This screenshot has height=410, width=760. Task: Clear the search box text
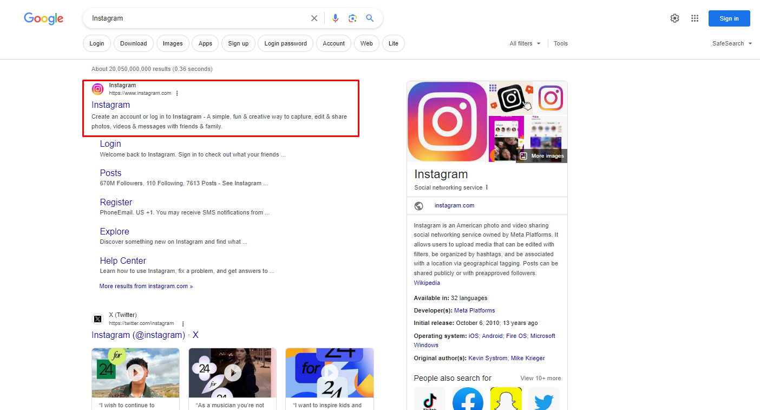tap(314, 18)
